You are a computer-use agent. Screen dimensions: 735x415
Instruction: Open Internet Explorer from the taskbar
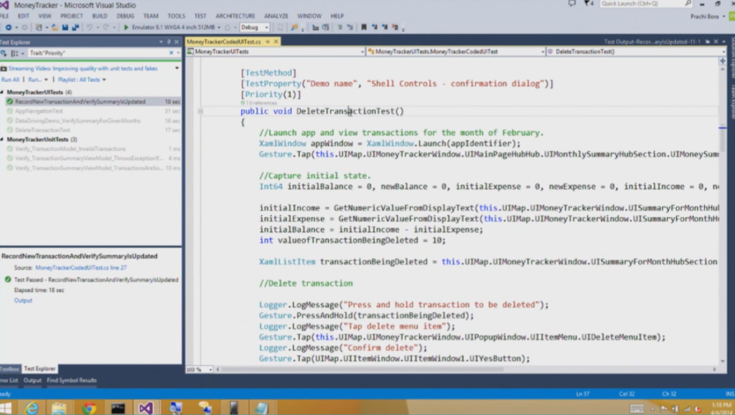coord(32,408)
